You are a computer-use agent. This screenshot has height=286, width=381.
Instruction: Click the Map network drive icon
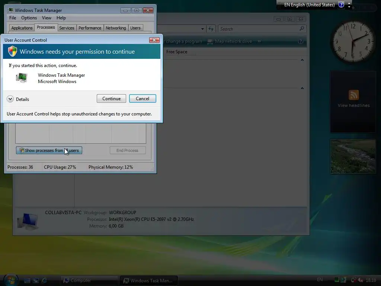point(210,42)
